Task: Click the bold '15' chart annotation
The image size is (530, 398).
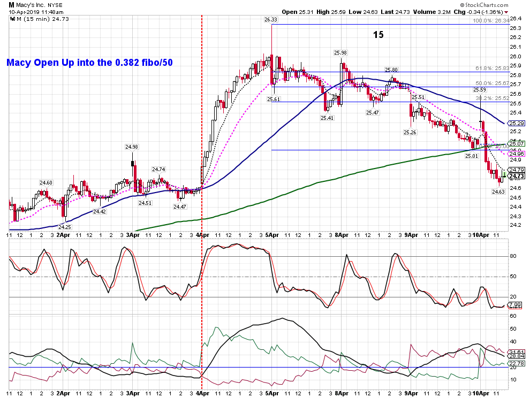Action: [378, 34]
